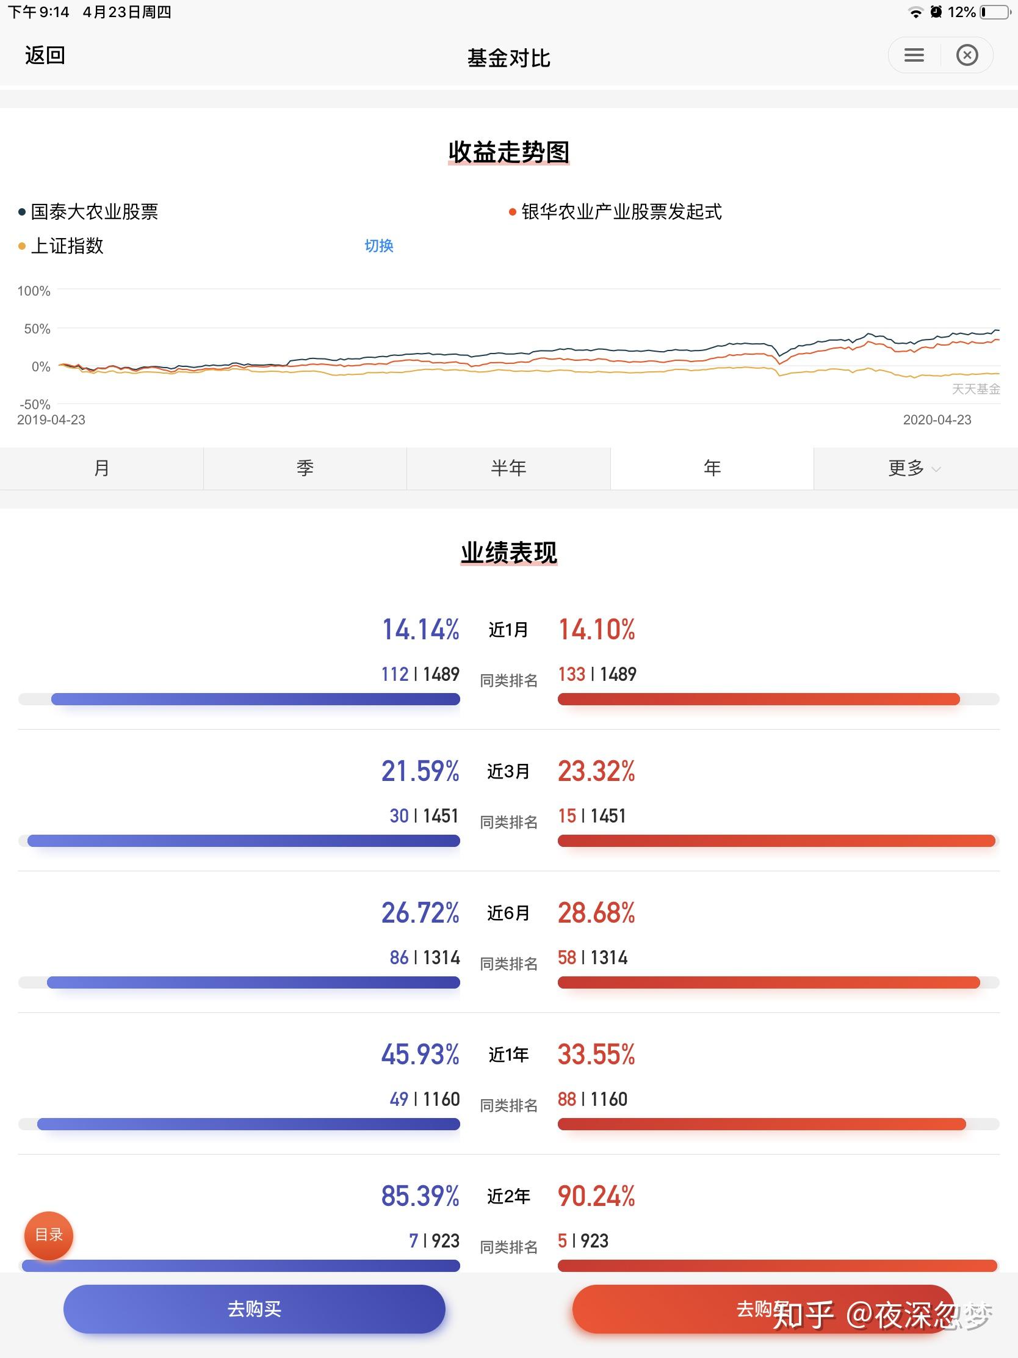The image size is (1018, 1358).
Task: Open the orange 目录 floating button
Action: click(48, 1235)
